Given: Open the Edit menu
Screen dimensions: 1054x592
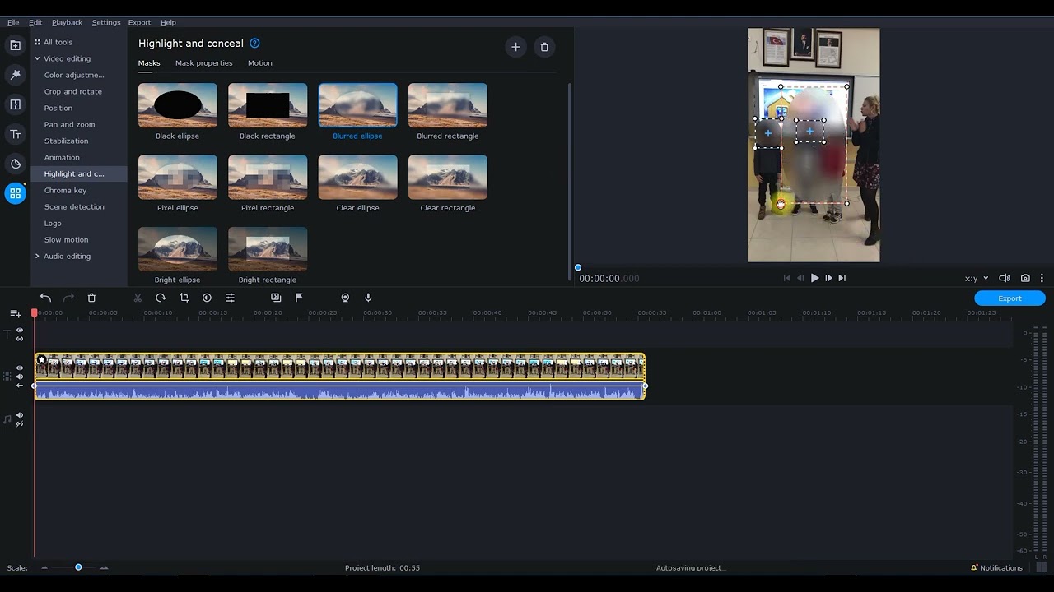Looking at the screenshot, I should [x=35, y=22].
